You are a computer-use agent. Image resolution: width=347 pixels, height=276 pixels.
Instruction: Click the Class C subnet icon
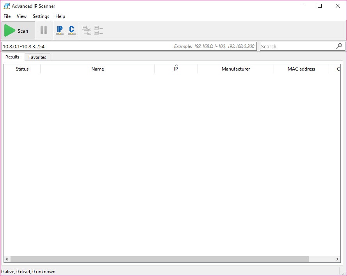tap(71, 30)
